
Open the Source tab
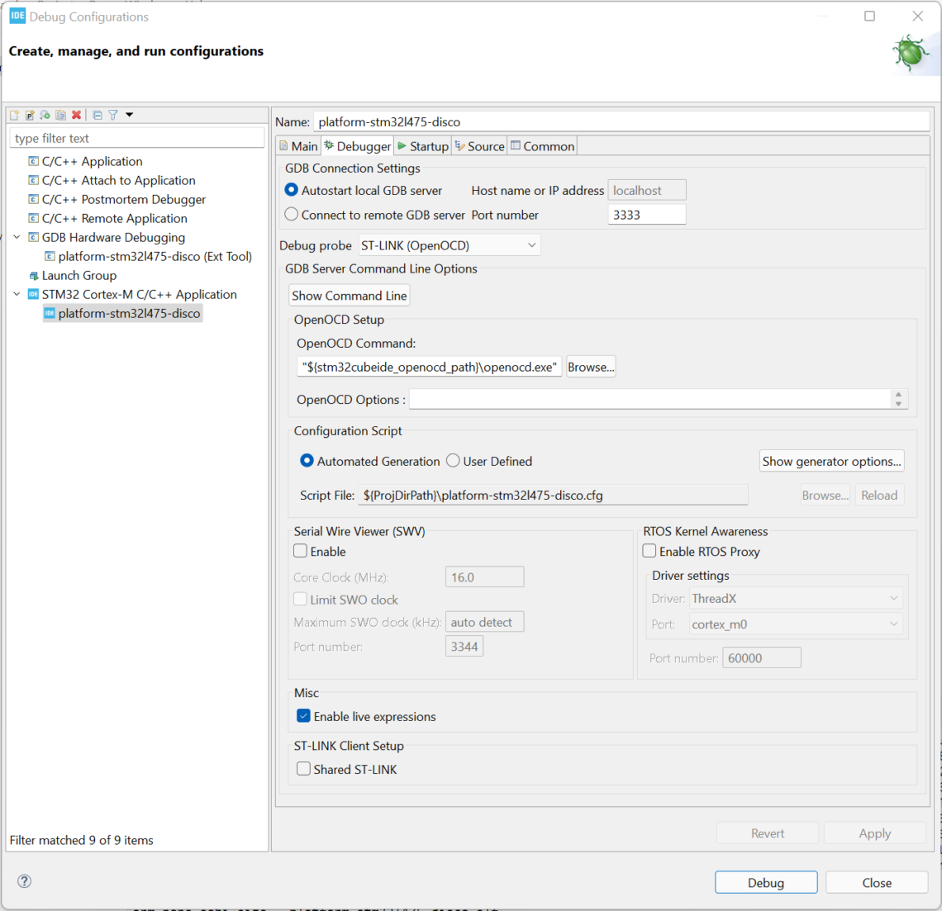point(479,146)
